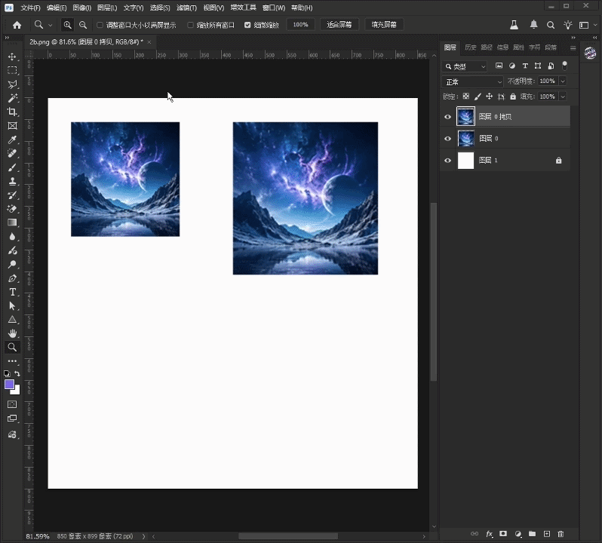Open the 文件(F) menu
Viewport: 602px width, 543px height.
click(x=30, y=8)
